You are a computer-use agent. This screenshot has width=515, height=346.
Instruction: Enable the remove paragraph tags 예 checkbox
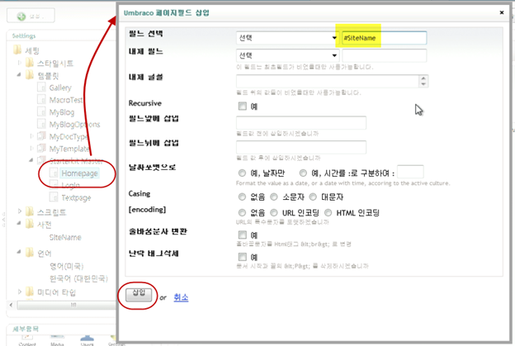click(243, 257)
